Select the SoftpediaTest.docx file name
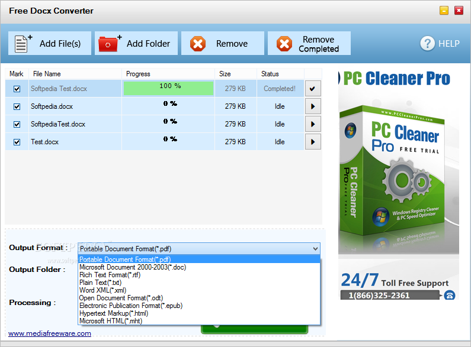Screen dimensions: 471x347 coord(58,124)
